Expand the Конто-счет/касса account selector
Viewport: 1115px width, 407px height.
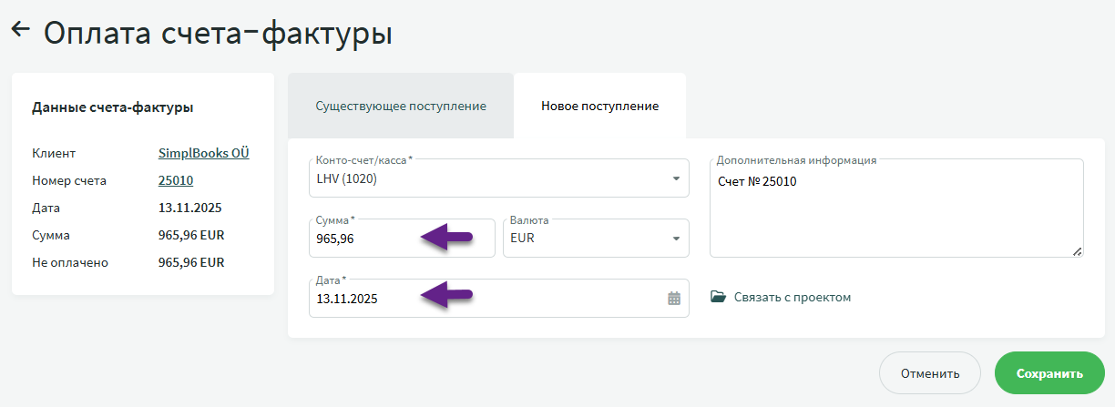pyautogui.click(x=492, y=178)
